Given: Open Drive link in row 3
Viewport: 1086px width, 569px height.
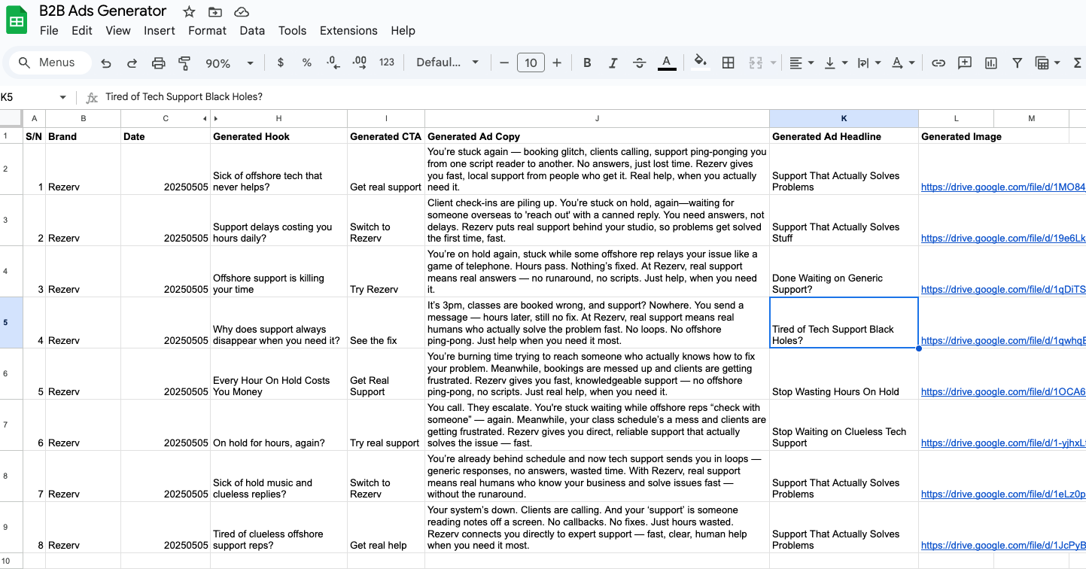Looking at the screenshot, I should 1003,239.
